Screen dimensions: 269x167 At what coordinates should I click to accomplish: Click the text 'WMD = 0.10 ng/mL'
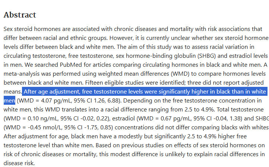(32, 119)
